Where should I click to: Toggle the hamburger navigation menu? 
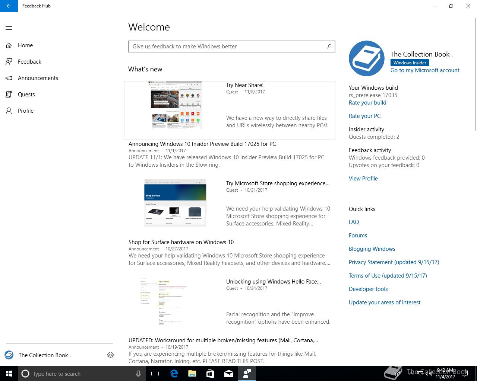tap(9, 28)
